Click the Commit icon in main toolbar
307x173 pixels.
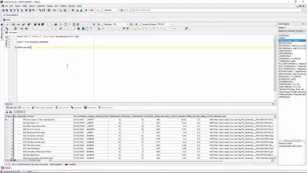[77, 10]
